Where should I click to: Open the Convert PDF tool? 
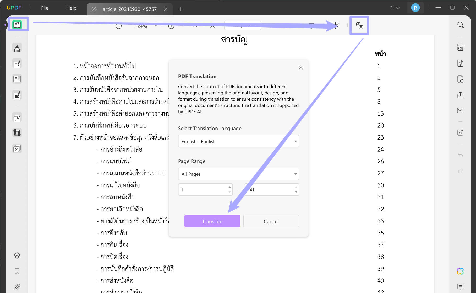coord(460,63)
